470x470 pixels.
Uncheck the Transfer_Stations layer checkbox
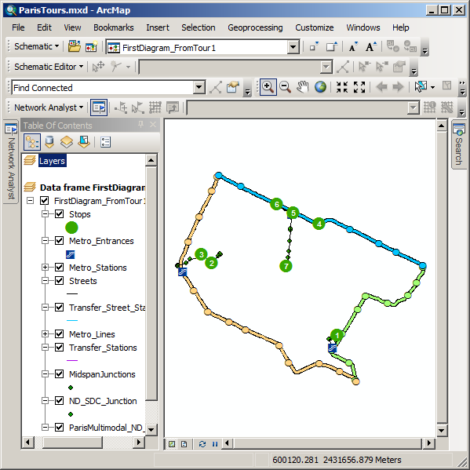(60, 348)
